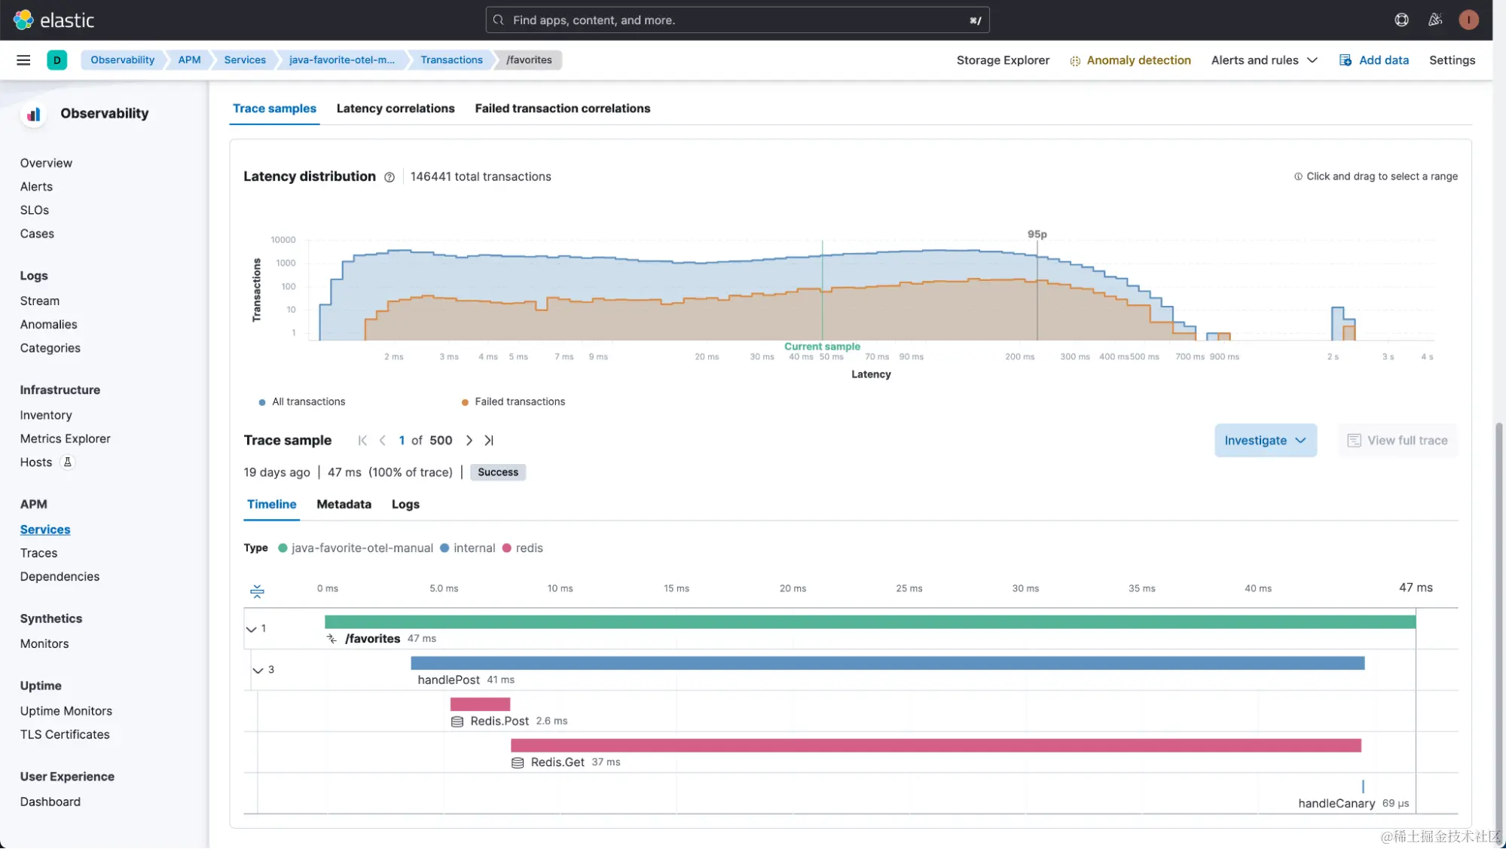Go to last trace sample
1506x849 pixels.
coord(489,441)
